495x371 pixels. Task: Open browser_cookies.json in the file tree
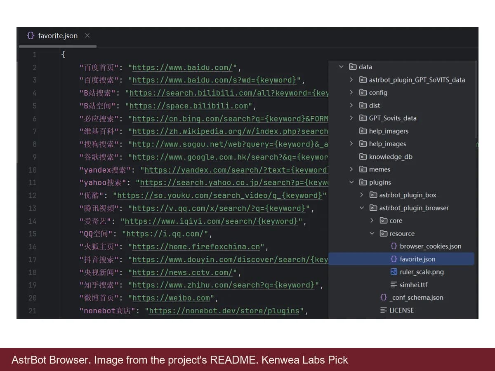point(431,246)
